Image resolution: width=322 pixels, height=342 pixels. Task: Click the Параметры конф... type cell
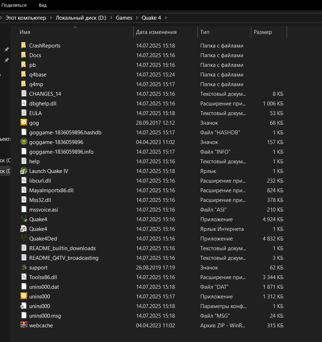(223, 306)
